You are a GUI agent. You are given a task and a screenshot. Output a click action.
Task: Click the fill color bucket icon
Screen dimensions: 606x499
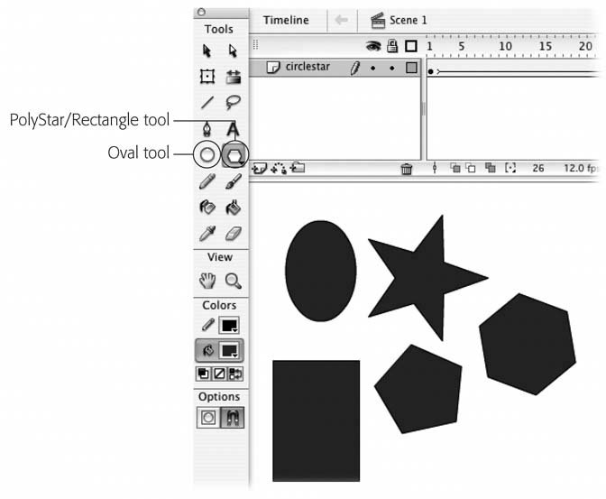[x=208, y=350]
